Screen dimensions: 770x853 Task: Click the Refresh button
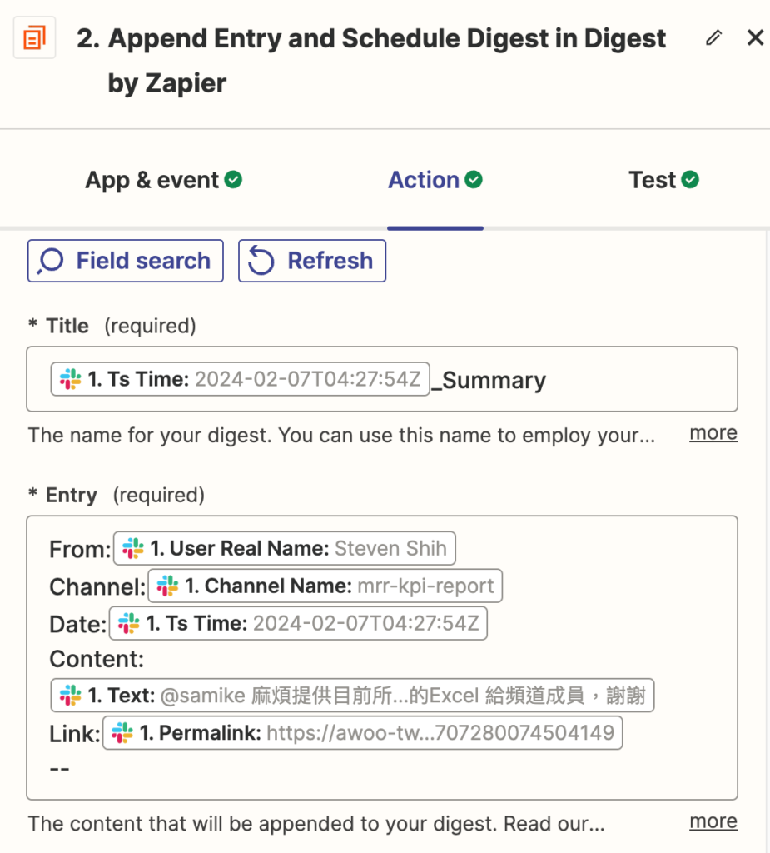(x=312, y=261)
